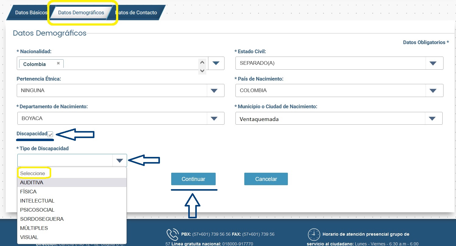
Task: Choose the VISUAL disability option
Action: pyautogui.click(x=29, y=237)
